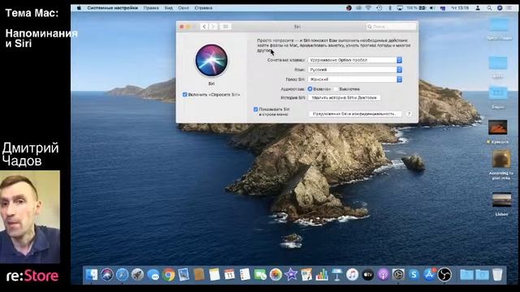Open OBS Studio in the Dock

[444, 275]
